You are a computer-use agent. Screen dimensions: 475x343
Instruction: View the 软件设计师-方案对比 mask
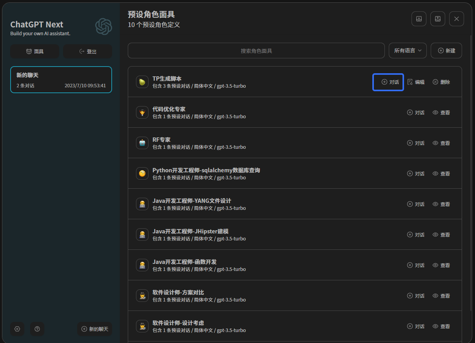tap(441, 296)
